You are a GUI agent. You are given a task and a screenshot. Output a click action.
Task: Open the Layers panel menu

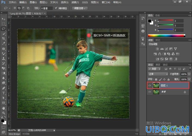(190, 65)
